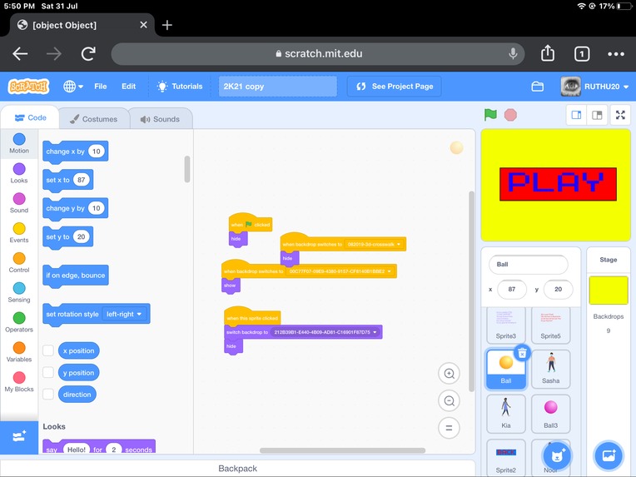Image resolution: width=636 pixels, height=477 pixels.
Task: Select the Sprite3 thumbnail
Action: (x=506, y=325)
